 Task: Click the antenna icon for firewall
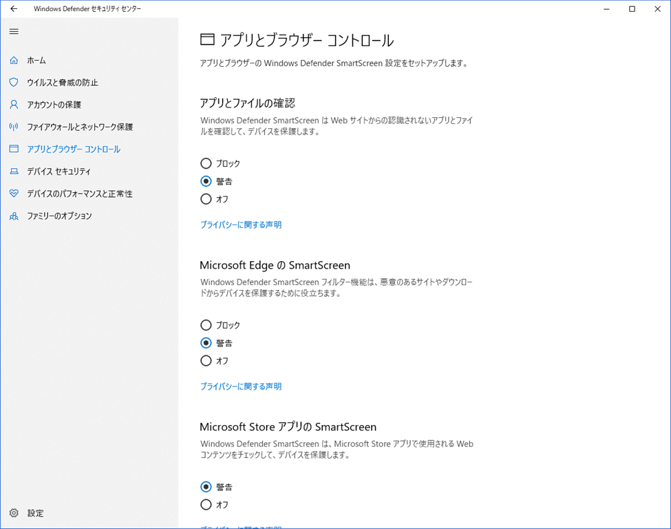(14, 127)
